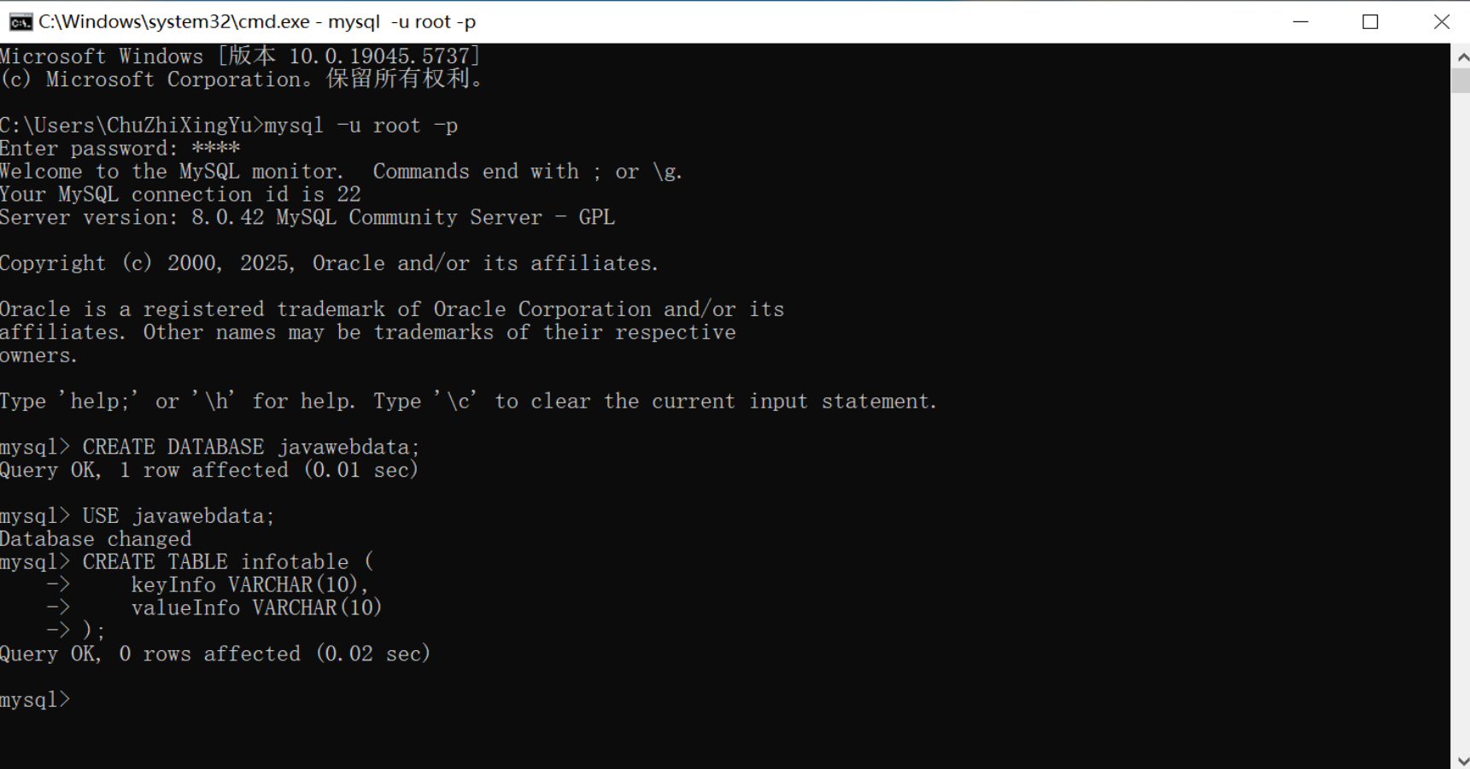Click the window title bar text
This screenshot has height=769, width=1470.
pyautogui.click(x=256, y=21)
